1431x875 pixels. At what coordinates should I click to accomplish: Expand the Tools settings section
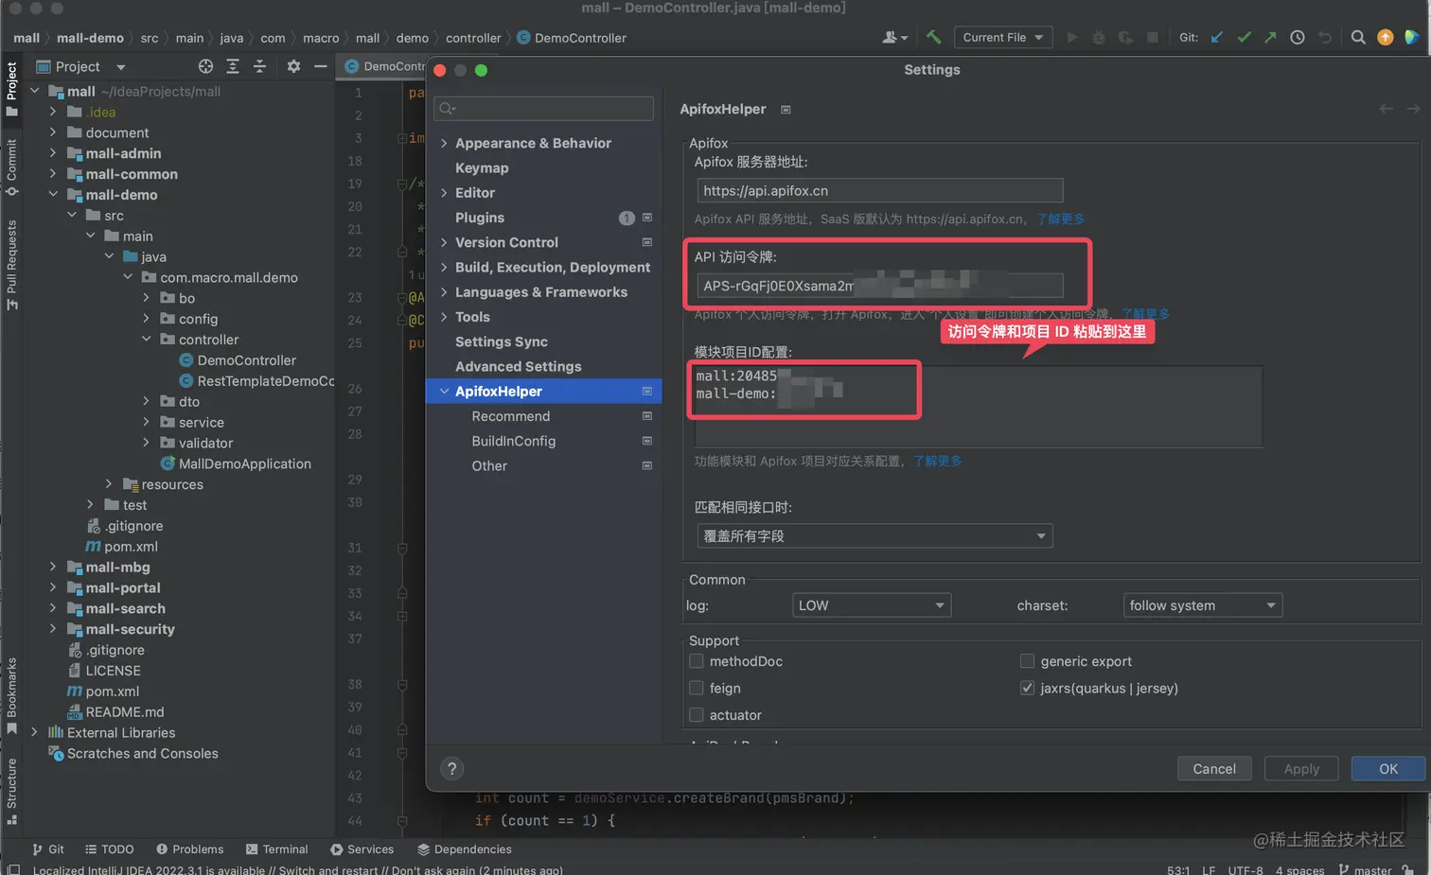pos(444,317)
